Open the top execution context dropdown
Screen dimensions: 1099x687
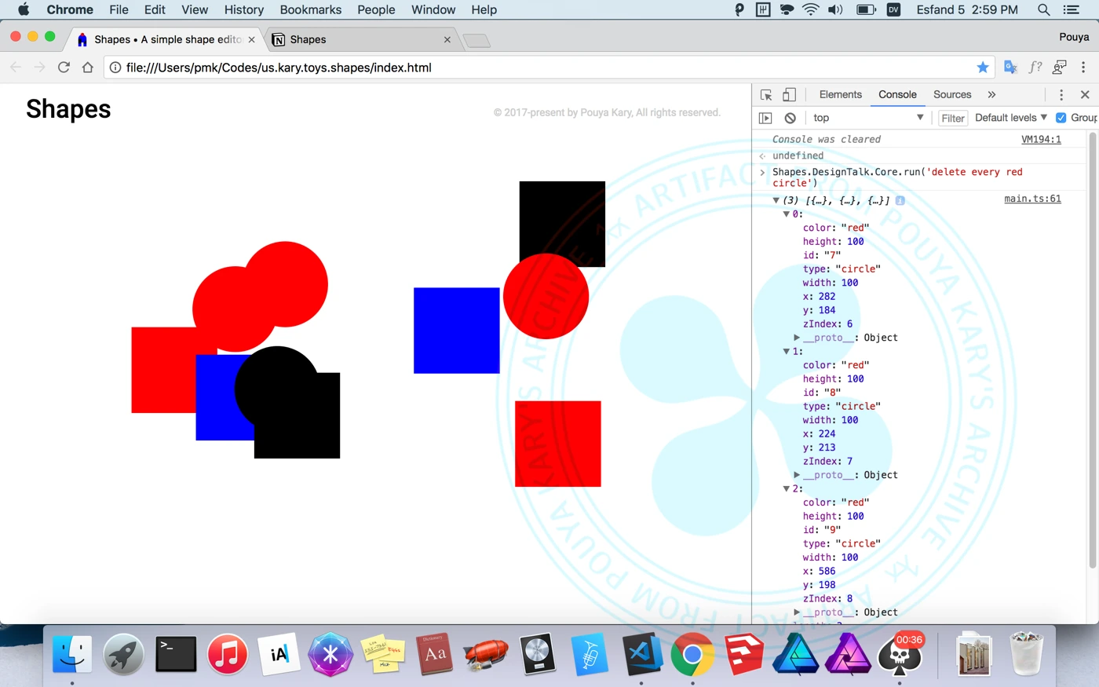[867, 118]
